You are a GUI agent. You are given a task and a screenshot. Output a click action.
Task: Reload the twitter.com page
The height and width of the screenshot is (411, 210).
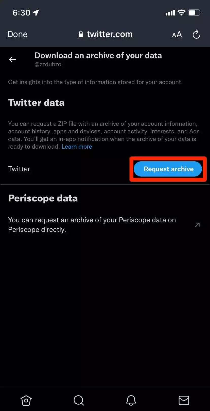[x=196, y=34]
